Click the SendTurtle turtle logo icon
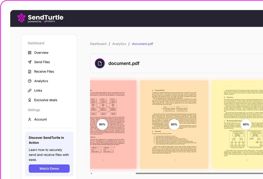This screenshot has height=179, width=263. tap(21, 18)
